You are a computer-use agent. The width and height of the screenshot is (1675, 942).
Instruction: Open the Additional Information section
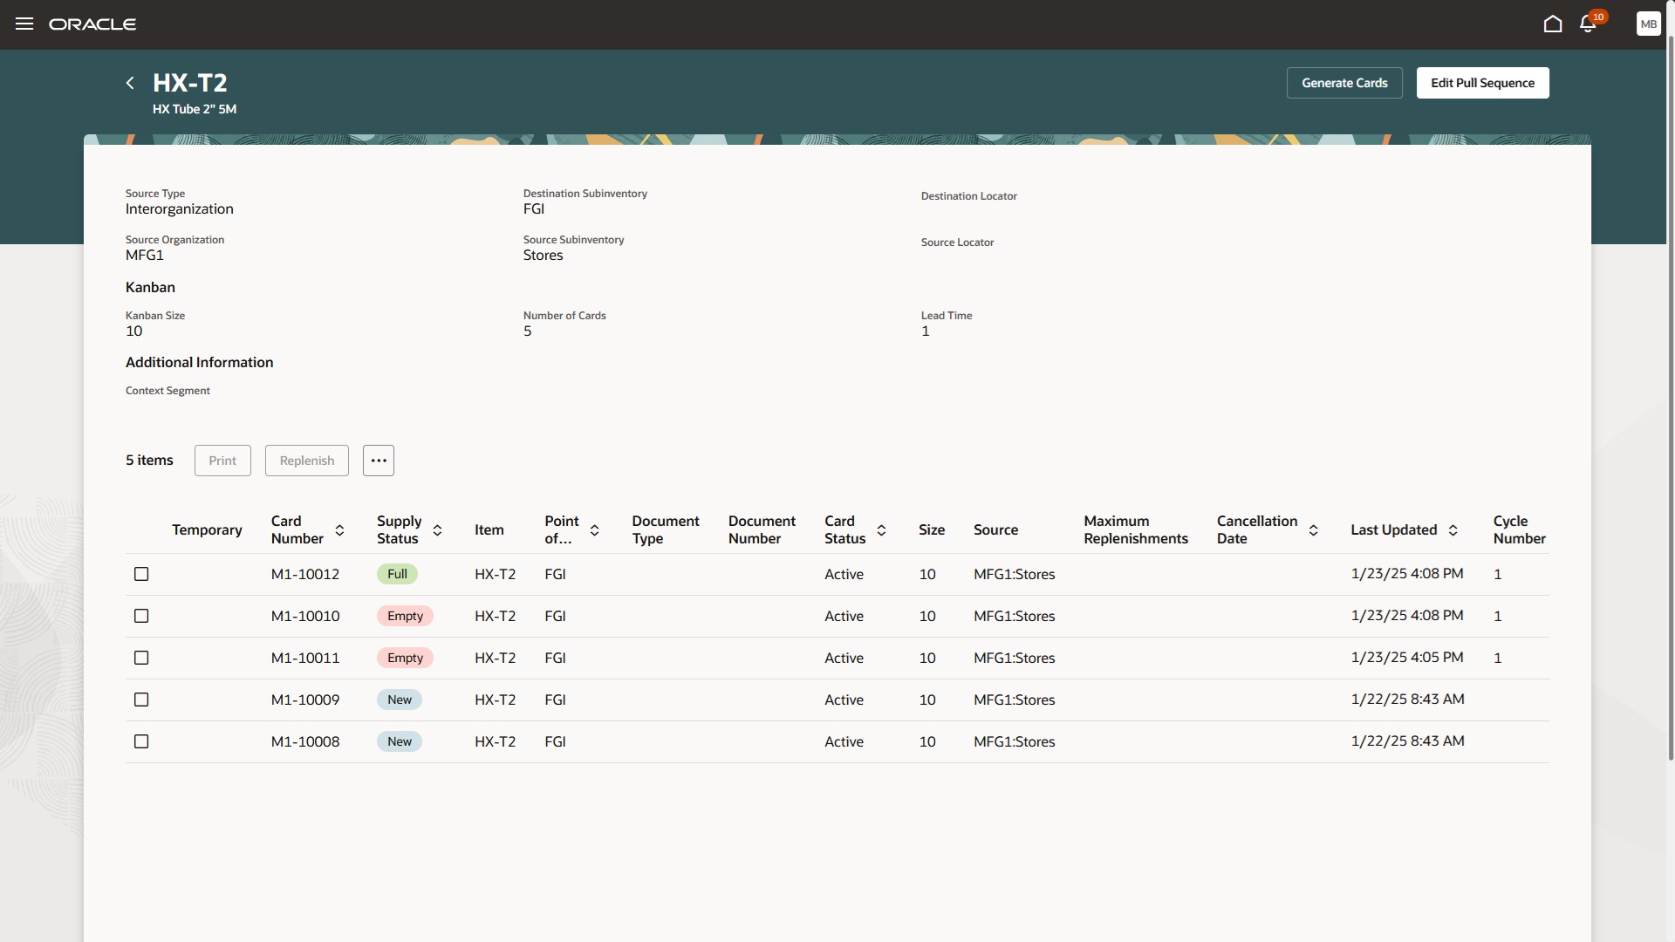pos(199,362)
